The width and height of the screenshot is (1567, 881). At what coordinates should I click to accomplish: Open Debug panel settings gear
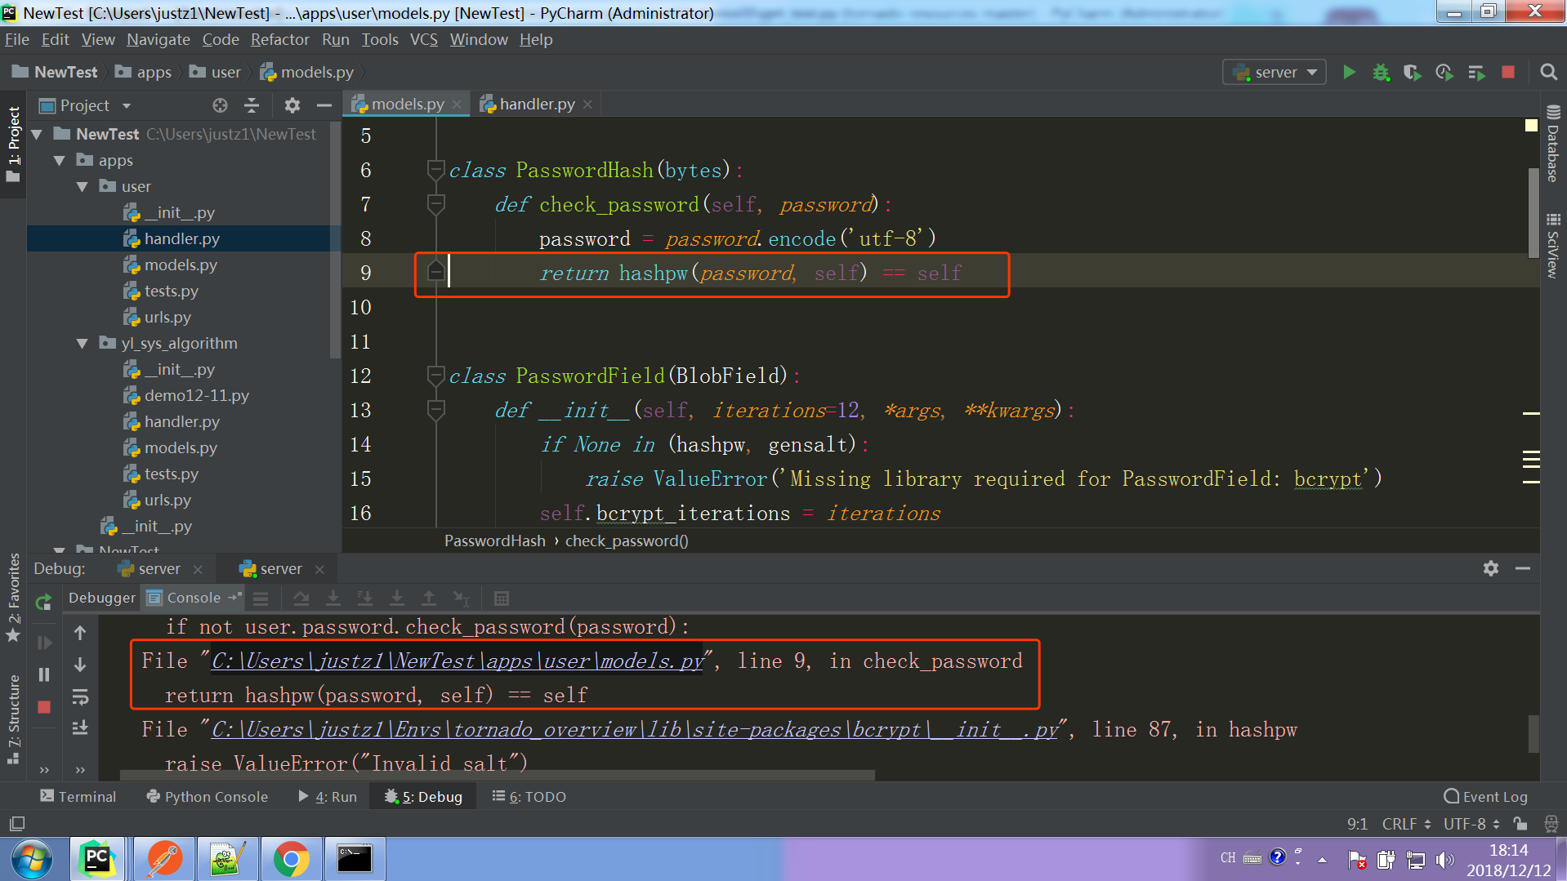click(1491, 568)
